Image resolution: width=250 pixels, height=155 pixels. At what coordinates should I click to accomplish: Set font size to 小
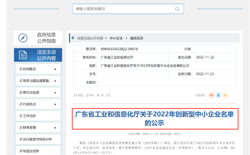(x=107, y=95)
